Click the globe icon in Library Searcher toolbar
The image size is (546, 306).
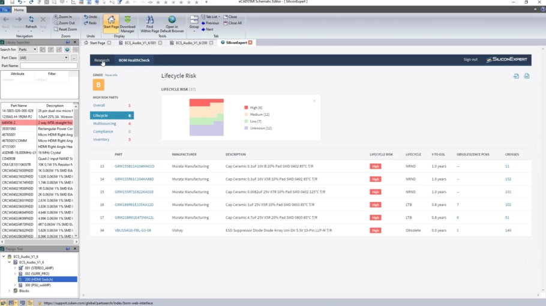tap(67, 50)
